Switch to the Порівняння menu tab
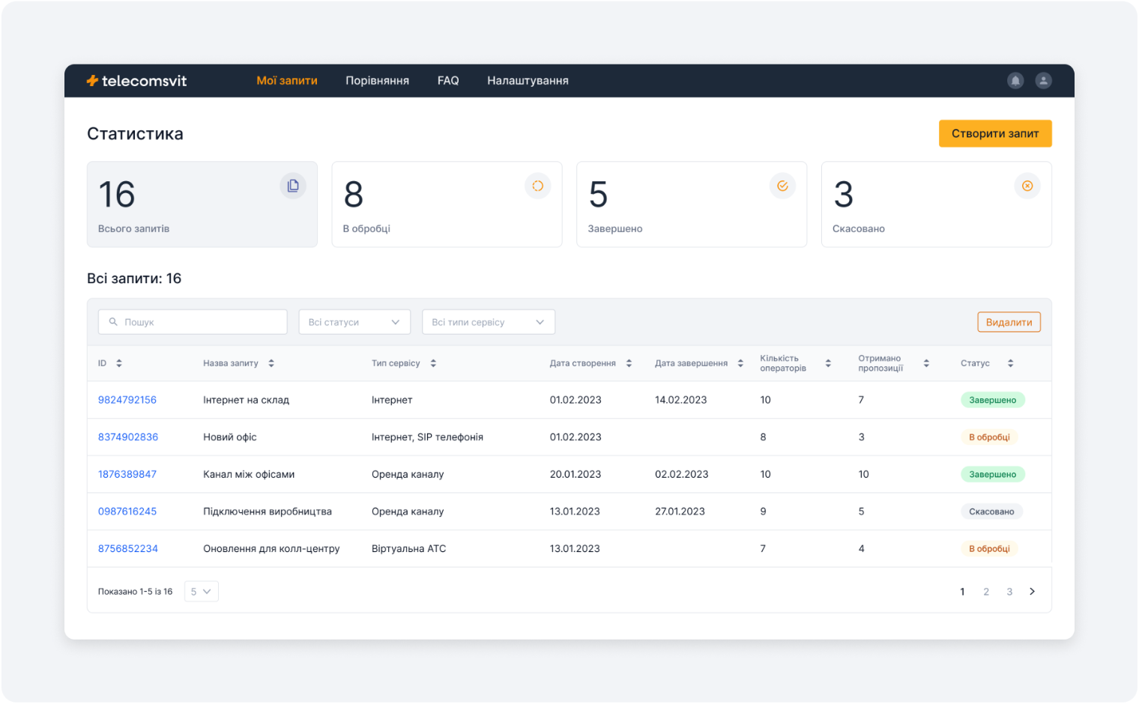This screenshot has width=1139, height=704. [x=377, y=81]
